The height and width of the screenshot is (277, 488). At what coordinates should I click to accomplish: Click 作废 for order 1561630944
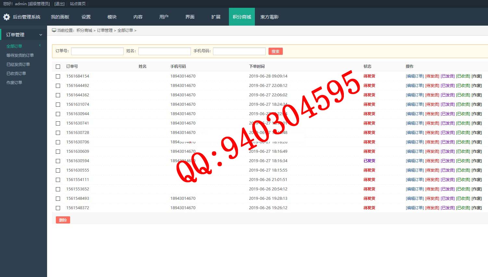[x=476, y=114]
